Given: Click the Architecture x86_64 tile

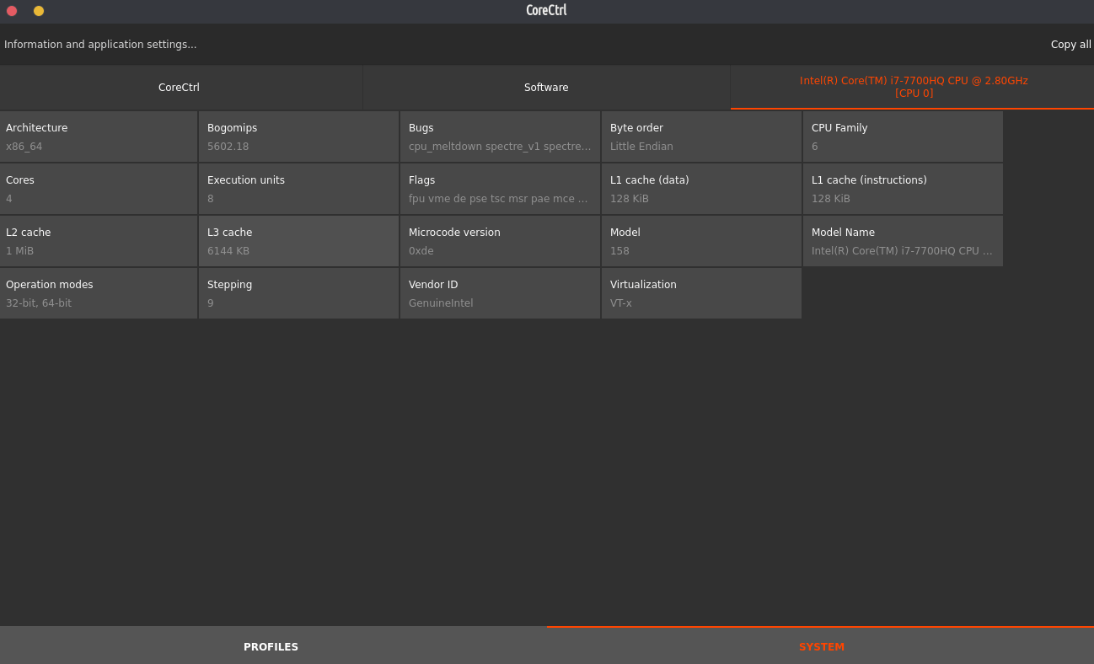Looking at the screenshot, I should coord(99,137).
